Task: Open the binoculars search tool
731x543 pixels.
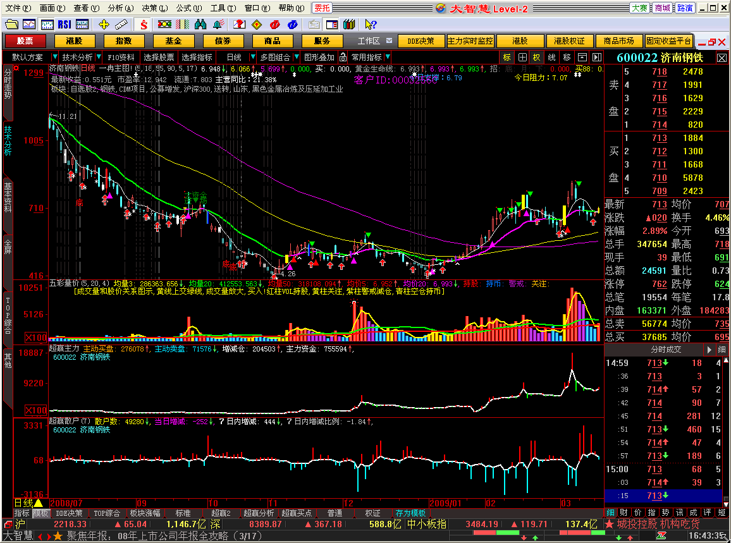Action: pyautogui.click(x=200, y=24)
